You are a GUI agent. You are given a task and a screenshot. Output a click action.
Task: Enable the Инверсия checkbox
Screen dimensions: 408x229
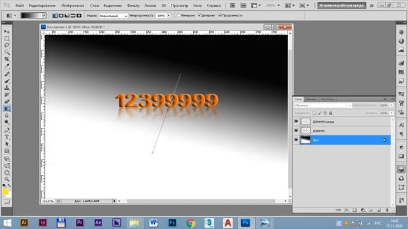click(x=178, y=15)
